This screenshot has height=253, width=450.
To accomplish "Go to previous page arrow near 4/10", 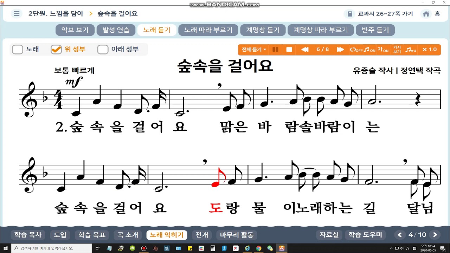I will click(x=399, y=235).
